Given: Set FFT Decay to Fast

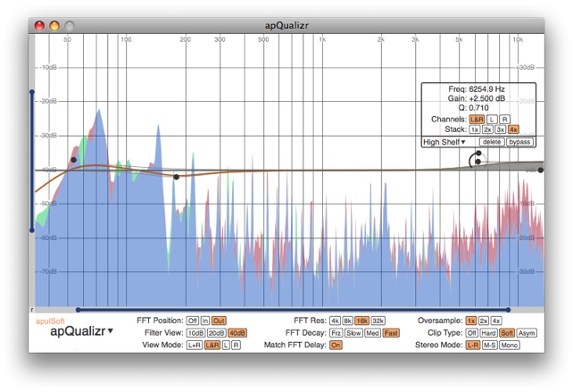Looking at the screenshot, I should (x=391, y=333).
